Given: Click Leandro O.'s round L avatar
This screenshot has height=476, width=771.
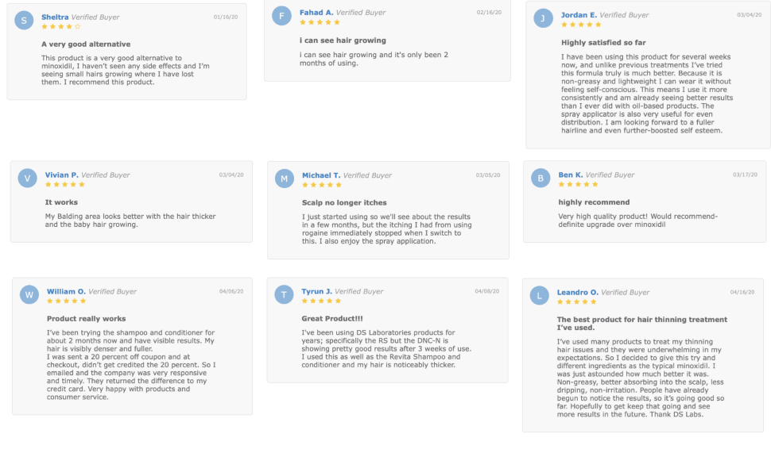Looking at the screenshot, I should (540, 295).
